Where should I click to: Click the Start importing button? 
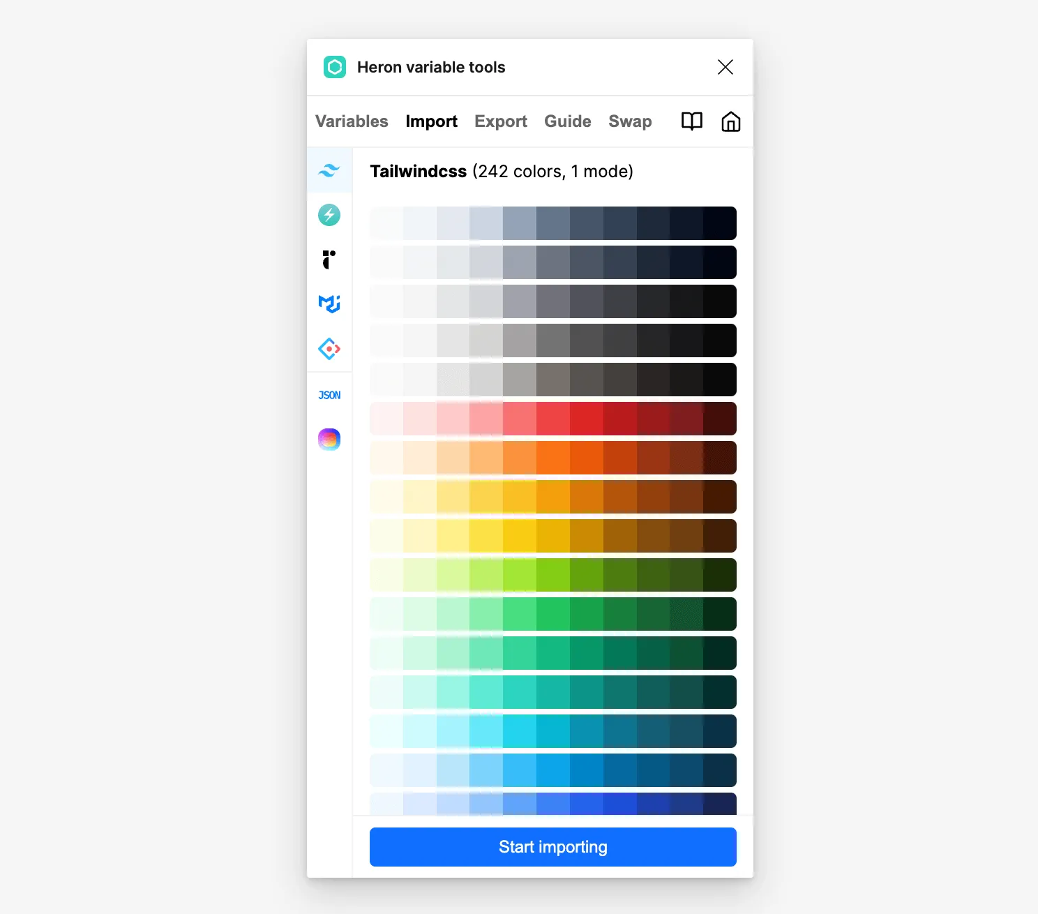[x=553, y=847]
